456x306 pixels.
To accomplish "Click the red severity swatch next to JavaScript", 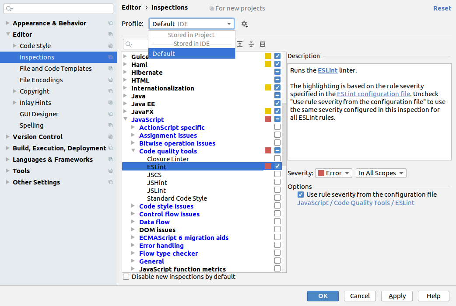I will (268, 119).
